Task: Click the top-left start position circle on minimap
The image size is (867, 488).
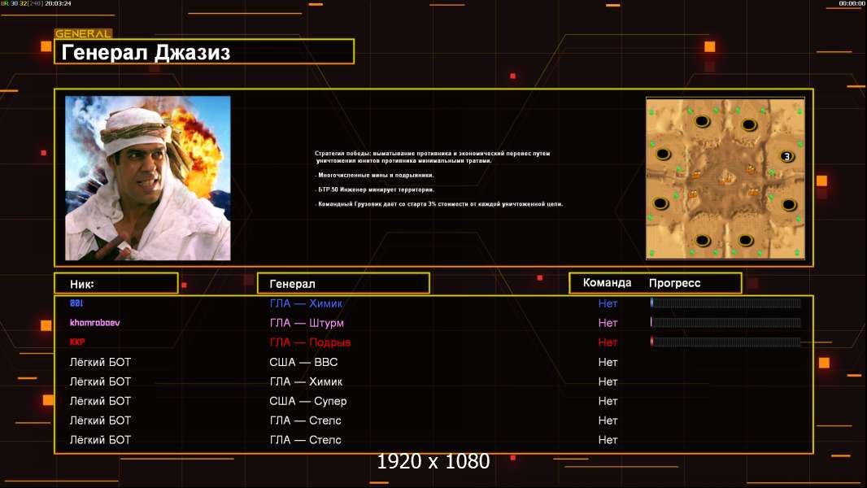Action: pyautogui.click(x=701, y=121)
